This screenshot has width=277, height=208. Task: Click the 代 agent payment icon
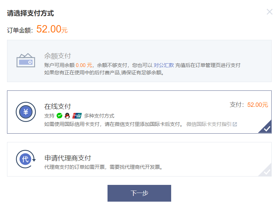click(x=25, y=159)
